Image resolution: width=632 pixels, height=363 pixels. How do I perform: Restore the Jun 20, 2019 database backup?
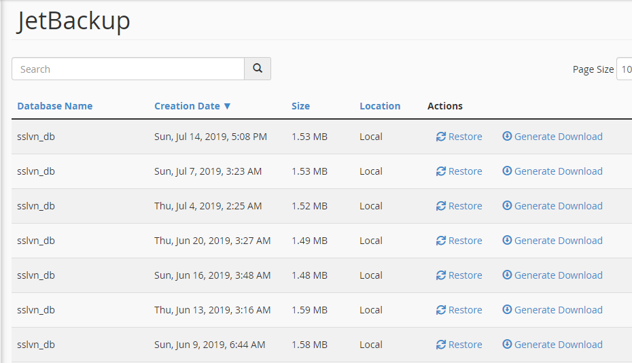465,241
